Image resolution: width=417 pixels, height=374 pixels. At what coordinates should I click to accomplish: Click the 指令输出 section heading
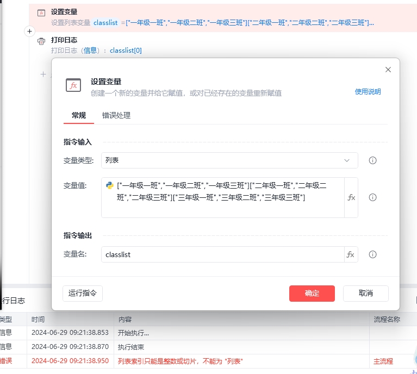78,235
